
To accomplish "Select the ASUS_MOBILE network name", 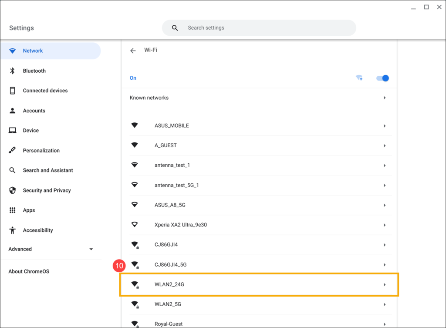I will (172, 126).
